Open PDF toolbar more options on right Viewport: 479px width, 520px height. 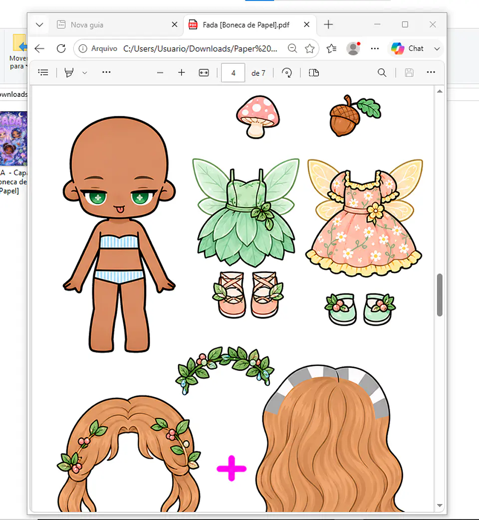tap(431, 72)
